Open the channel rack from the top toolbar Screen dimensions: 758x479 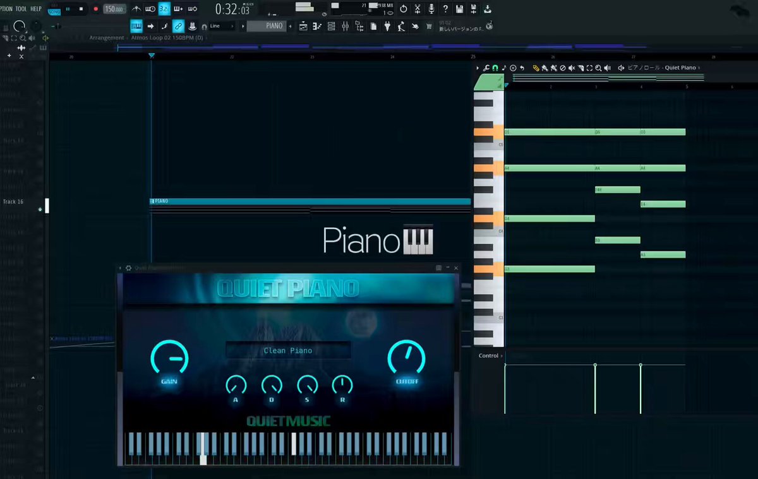tap(331, 26)
